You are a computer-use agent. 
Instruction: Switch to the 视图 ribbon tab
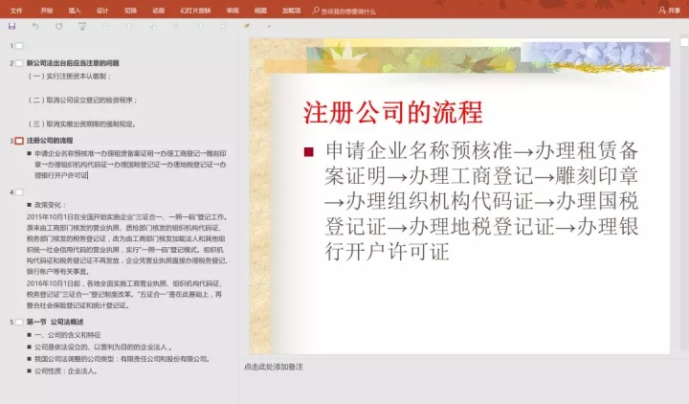260,11
